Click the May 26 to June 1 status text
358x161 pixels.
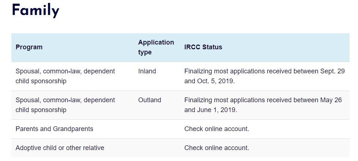click(x=263, y=105)
